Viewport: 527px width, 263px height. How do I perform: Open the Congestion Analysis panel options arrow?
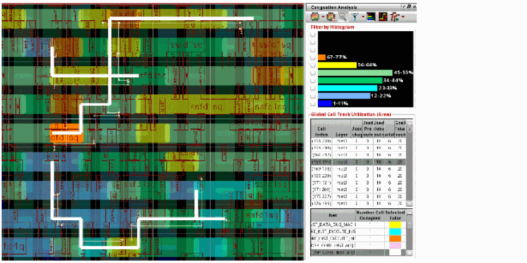[403, 7]
